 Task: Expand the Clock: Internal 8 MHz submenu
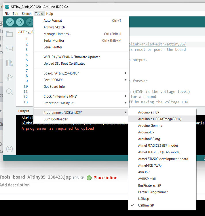click(81, 96)
